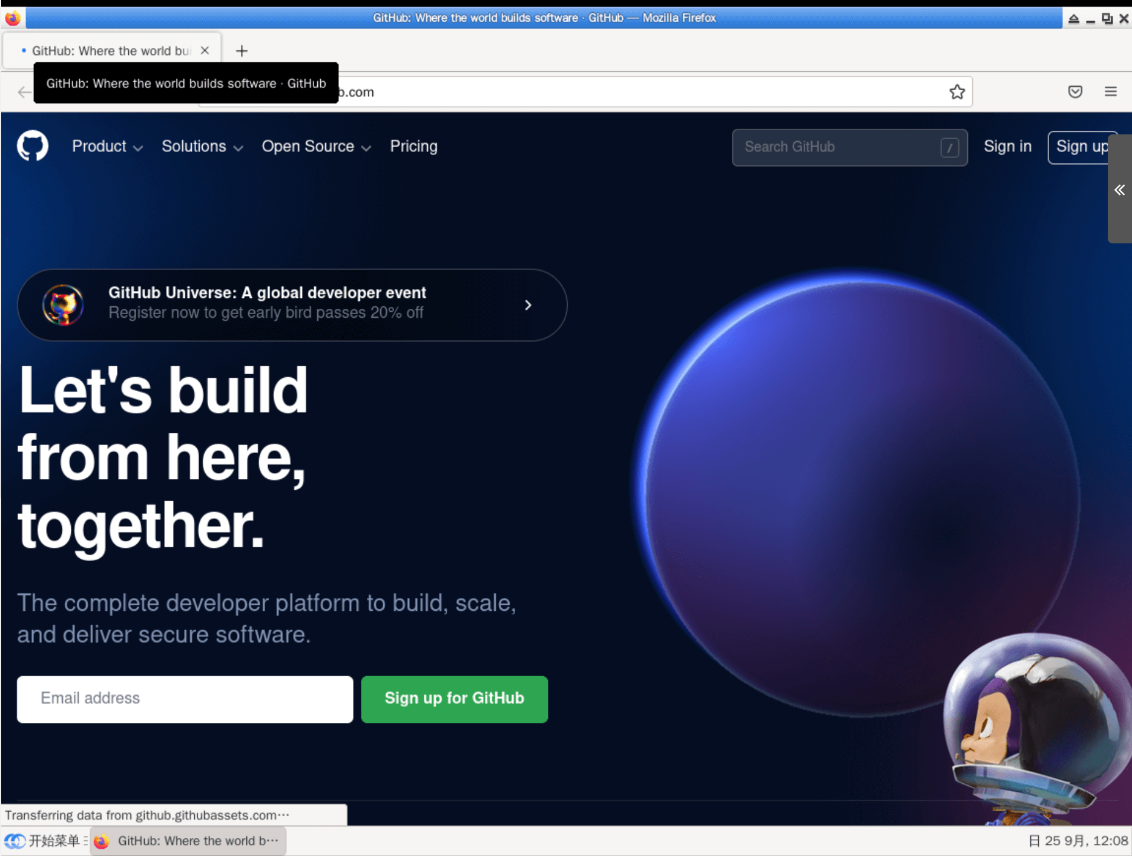Roll up window with the title bar eject icon
This screenshot has width=1132, height=856.
1073,18
